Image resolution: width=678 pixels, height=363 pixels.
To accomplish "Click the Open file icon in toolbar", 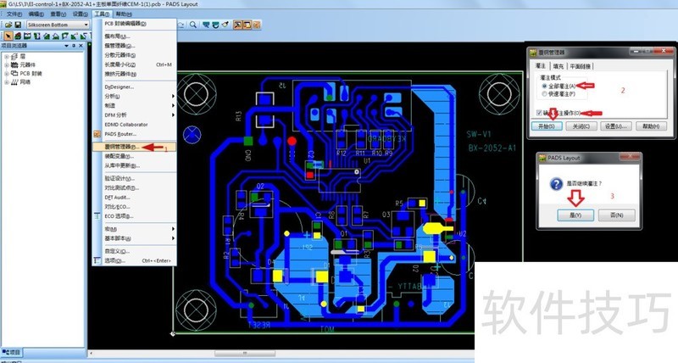I will click(x=8, y=25).
